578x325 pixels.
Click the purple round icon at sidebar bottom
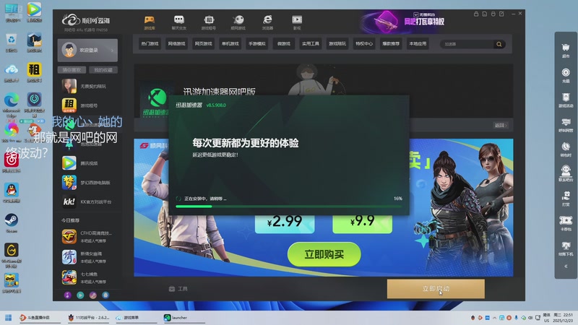click(67, 295)
